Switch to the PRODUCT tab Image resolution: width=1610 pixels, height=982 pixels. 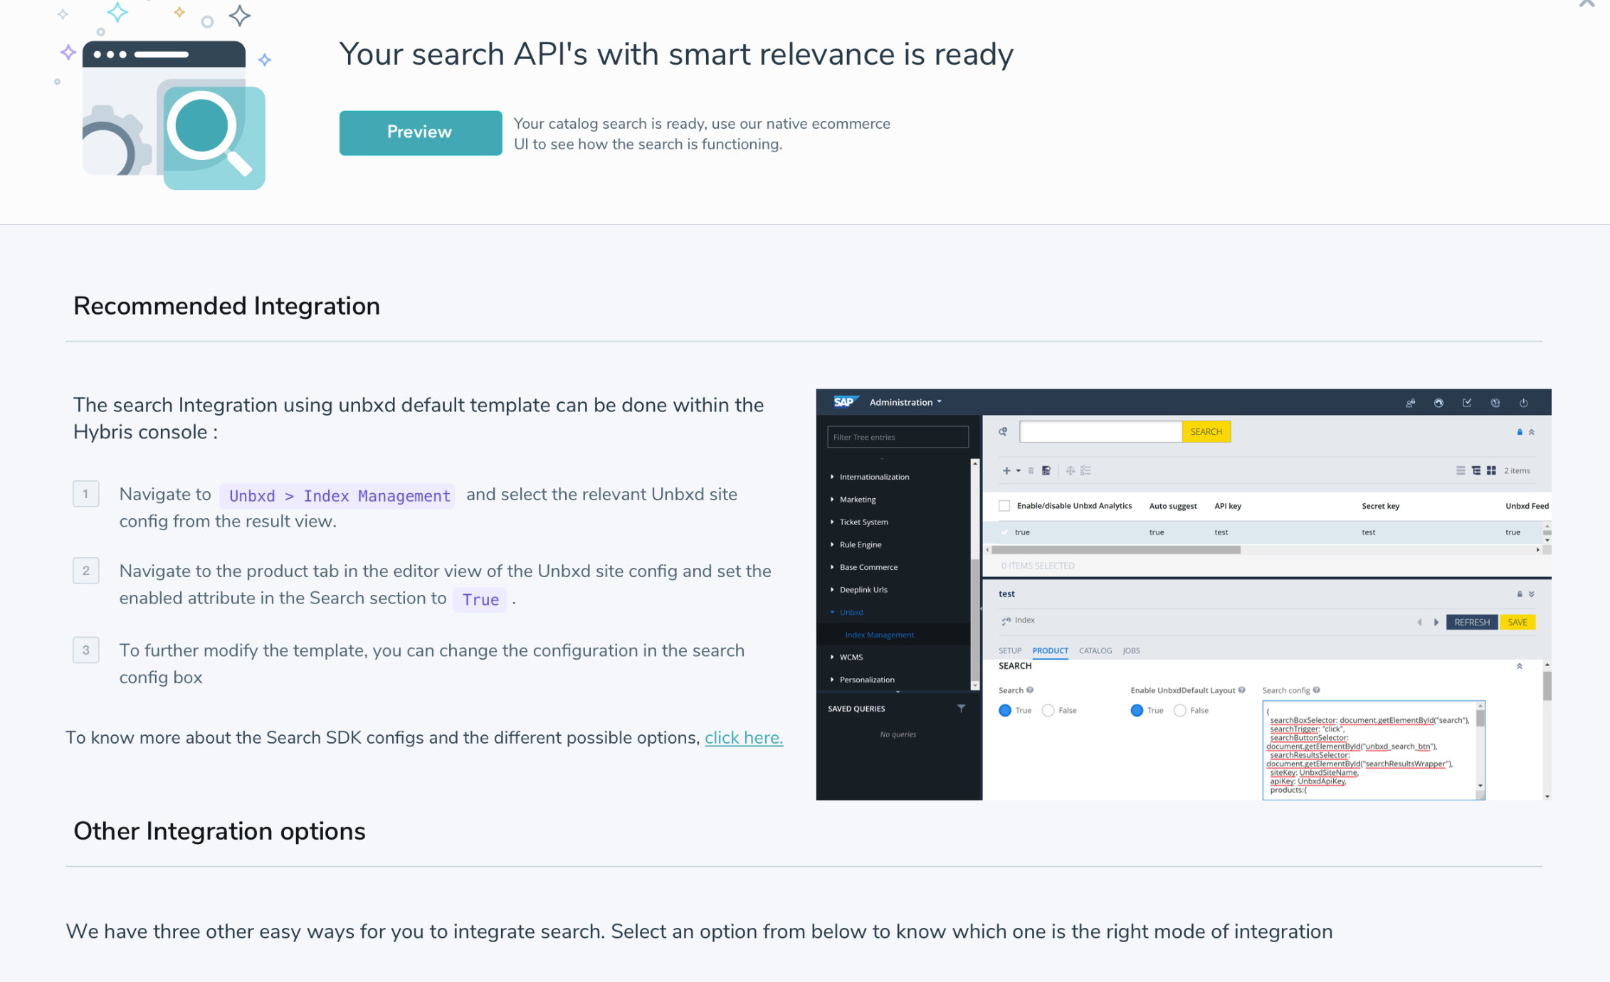[1050, 650]
